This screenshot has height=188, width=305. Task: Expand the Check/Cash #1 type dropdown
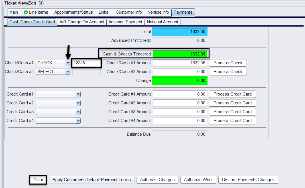click(68, 63)
